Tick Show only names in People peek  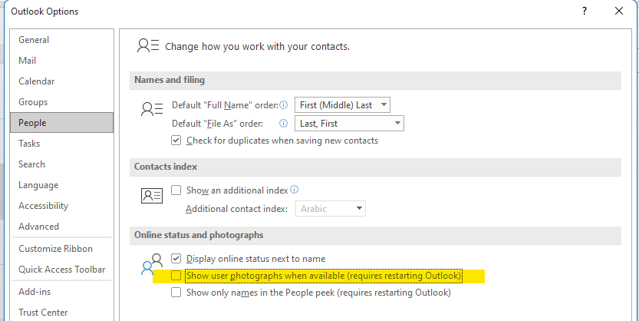[176, 293]
